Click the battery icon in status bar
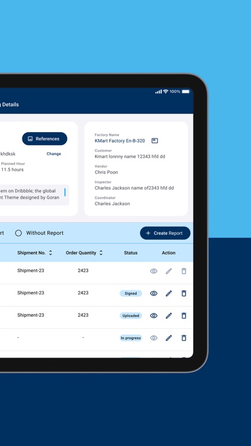 point(186,92)
